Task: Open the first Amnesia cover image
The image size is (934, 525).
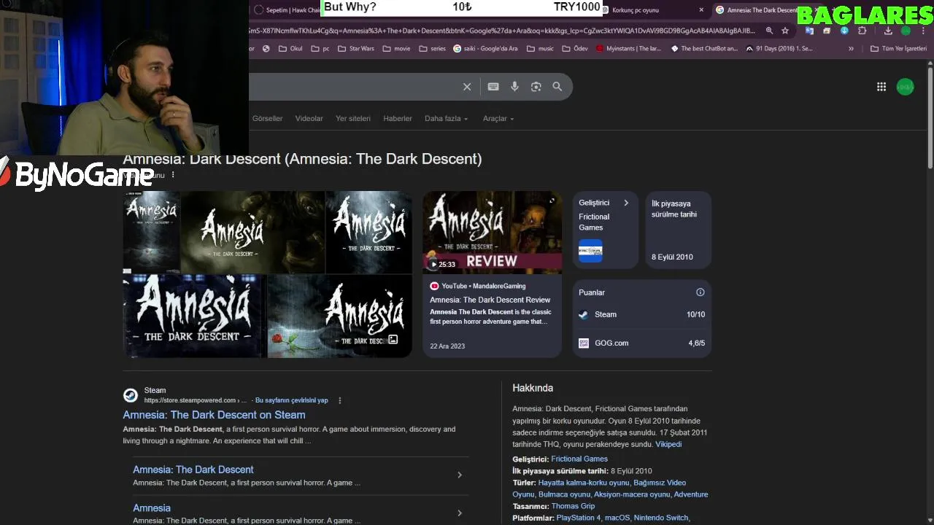Action: click(151, 231)
